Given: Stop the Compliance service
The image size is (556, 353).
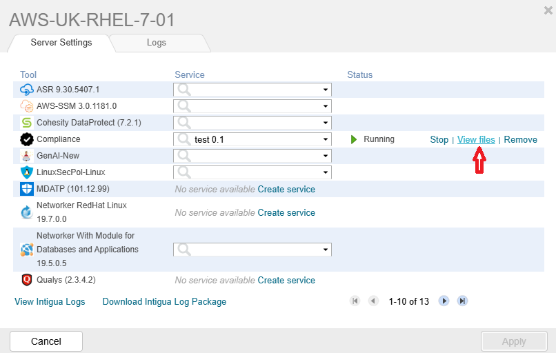Looking at the screenshot, I should (439, 140).
